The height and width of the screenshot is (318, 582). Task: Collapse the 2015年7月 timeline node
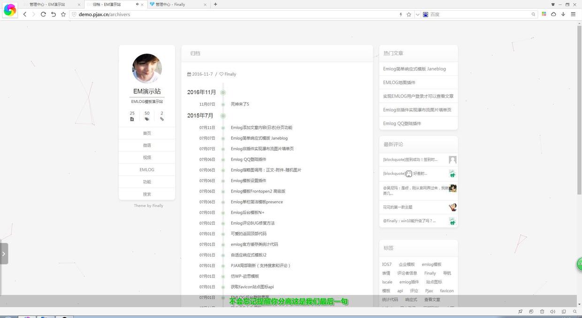point(223,116)
